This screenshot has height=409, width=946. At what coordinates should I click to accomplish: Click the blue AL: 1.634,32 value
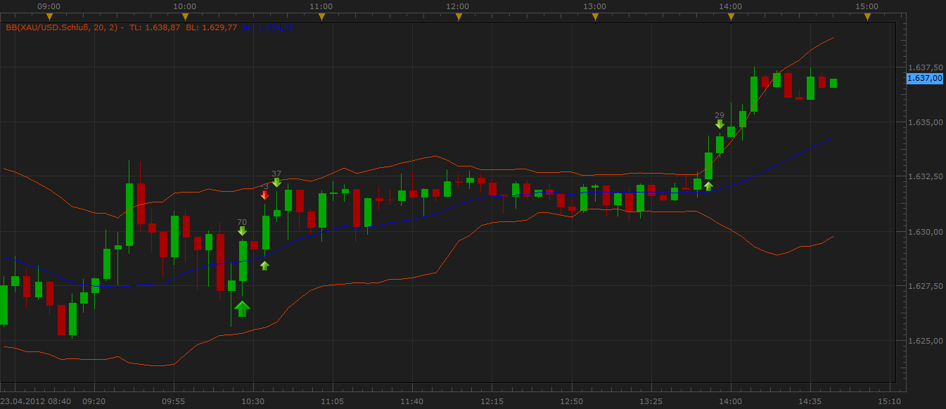(x=268, y=28)
